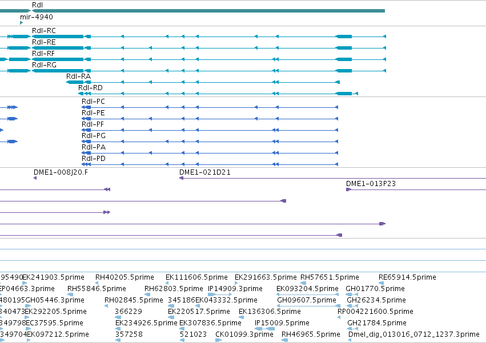Viewport: 486px width, 343px height.
Task: Select protein label Rdl-PG
Action: pyautogui.click(x=94, y=136)
